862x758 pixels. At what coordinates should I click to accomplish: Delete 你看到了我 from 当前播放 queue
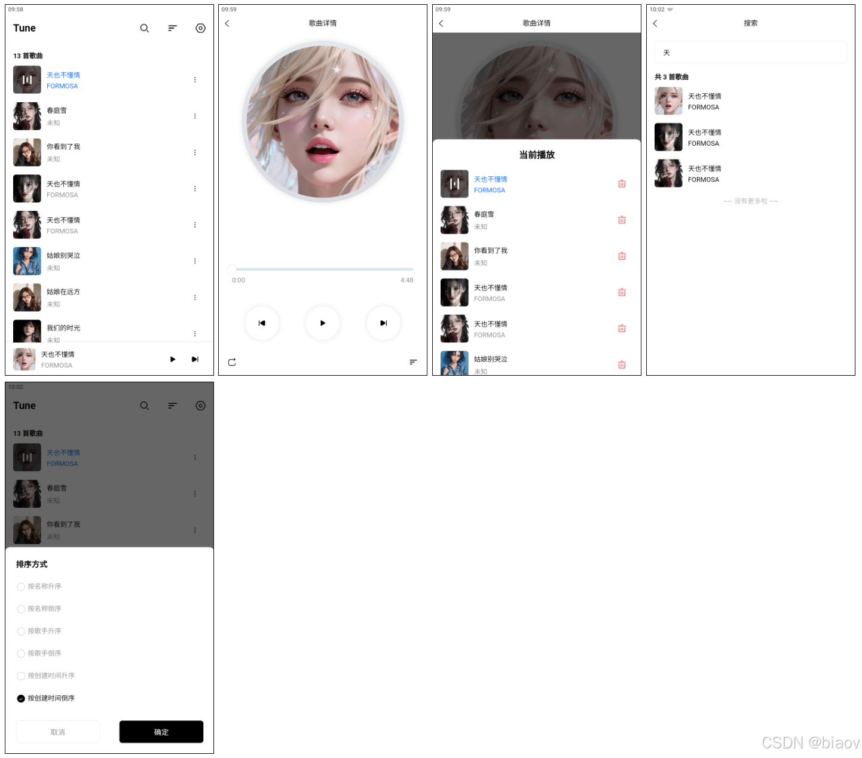pos(622,256)
